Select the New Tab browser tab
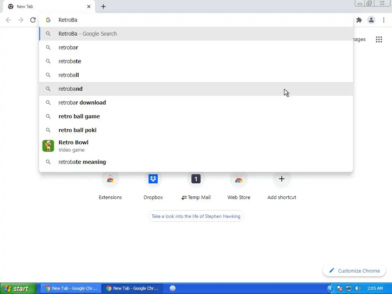This screenshot has width=392, height=294. (49, 7)
